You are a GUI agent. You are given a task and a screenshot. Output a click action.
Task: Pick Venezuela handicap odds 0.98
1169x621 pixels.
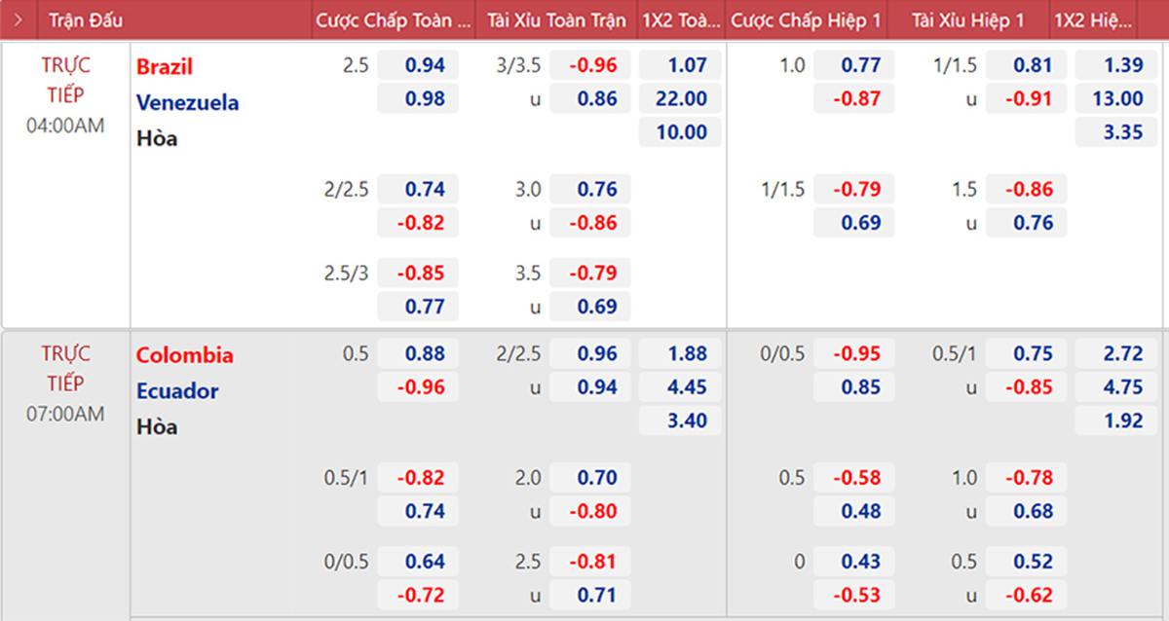point(418,98)
